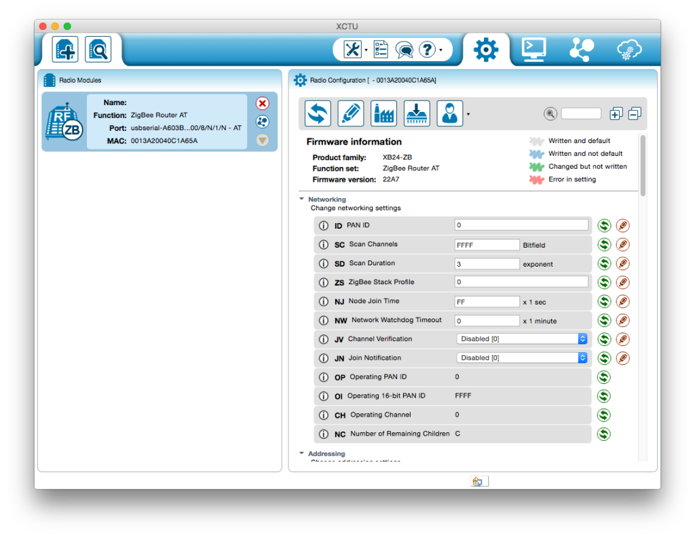This screenshot has width=695, height=538.
Task: Write the Scan Channels setting to radio
Action: click(622, 244)
